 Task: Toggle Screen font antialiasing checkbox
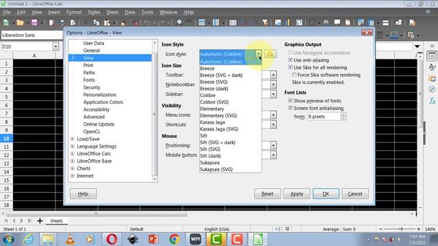[290, 108]
